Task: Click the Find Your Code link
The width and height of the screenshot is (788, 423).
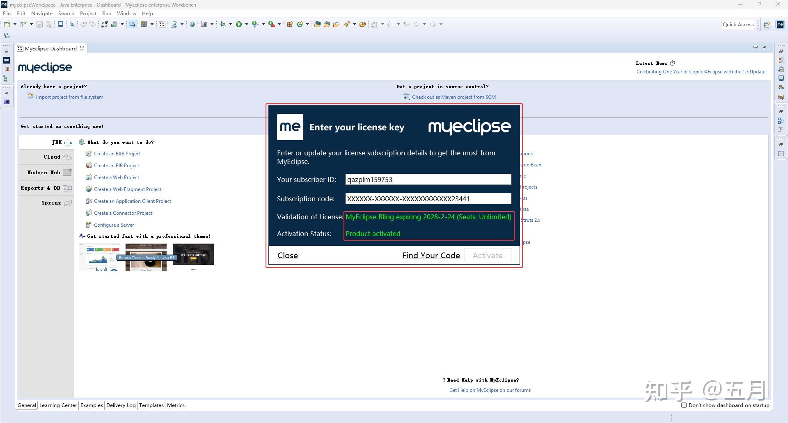Action: (431, 255)
